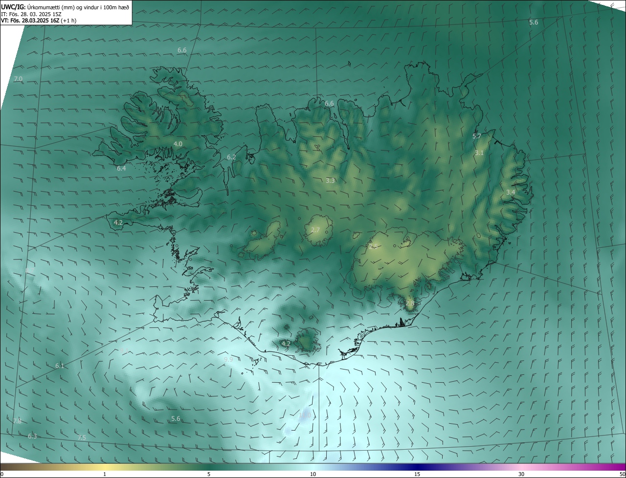Click the colorbar tick label 0

coord(2,474)
